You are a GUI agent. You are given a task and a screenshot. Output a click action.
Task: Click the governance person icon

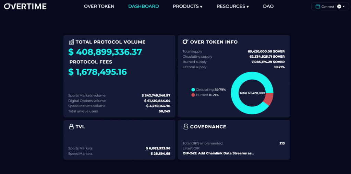point(185,127)
